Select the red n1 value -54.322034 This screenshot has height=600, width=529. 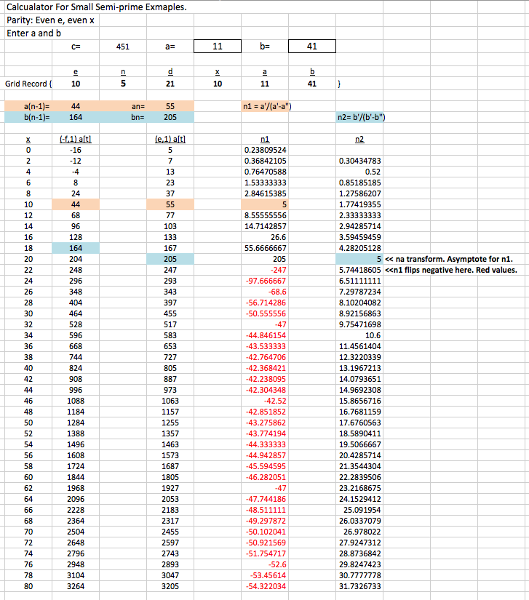tap(265, 586)
